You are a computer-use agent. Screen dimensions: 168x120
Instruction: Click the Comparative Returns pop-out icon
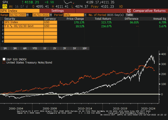129,11
